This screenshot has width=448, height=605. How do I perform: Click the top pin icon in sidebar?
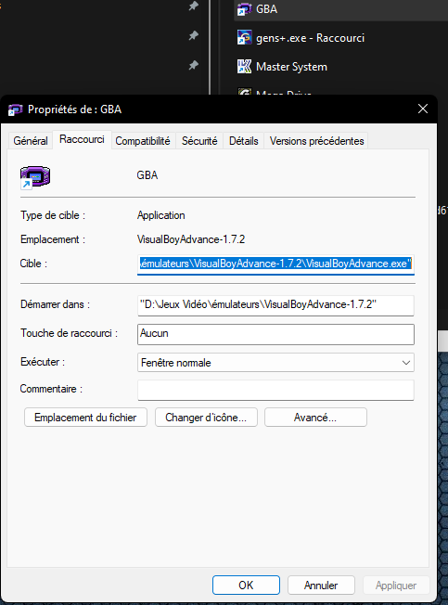pos(193,6)
